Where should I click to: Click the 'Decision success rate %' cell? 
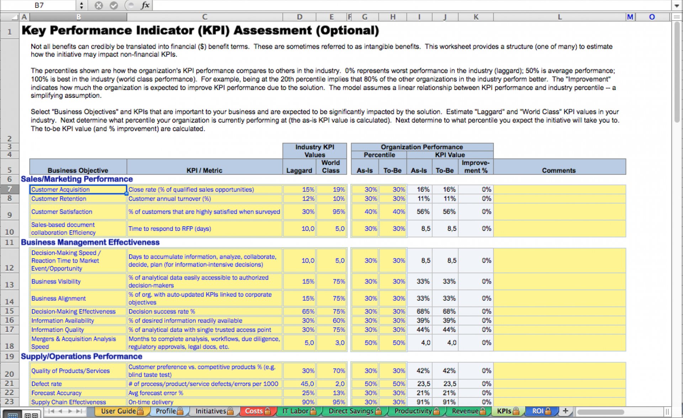tap(205, 311)
